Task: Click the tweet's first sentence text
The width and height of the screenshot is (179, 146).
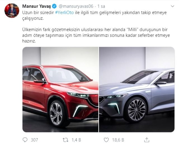Action: (x=95, y=16)
